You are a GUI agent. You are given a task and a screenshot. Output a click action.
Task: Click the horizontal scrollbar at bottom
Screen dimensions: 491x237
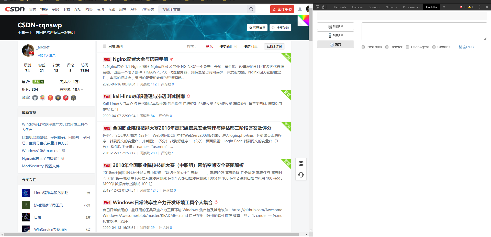[151, 234]
